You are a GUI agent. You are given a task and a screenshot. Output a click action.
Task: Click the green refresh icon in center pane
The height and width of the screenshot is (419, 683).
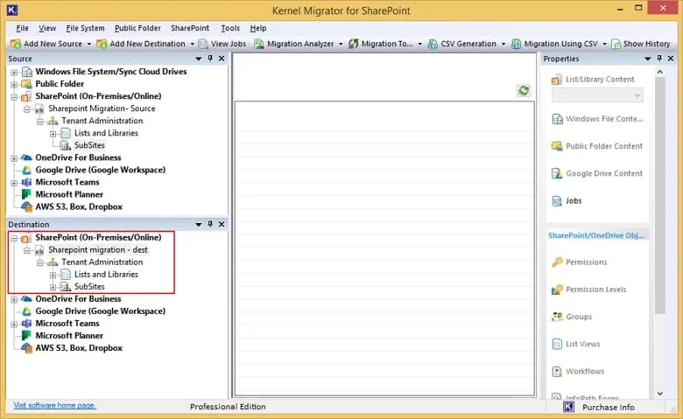point(524,90)
